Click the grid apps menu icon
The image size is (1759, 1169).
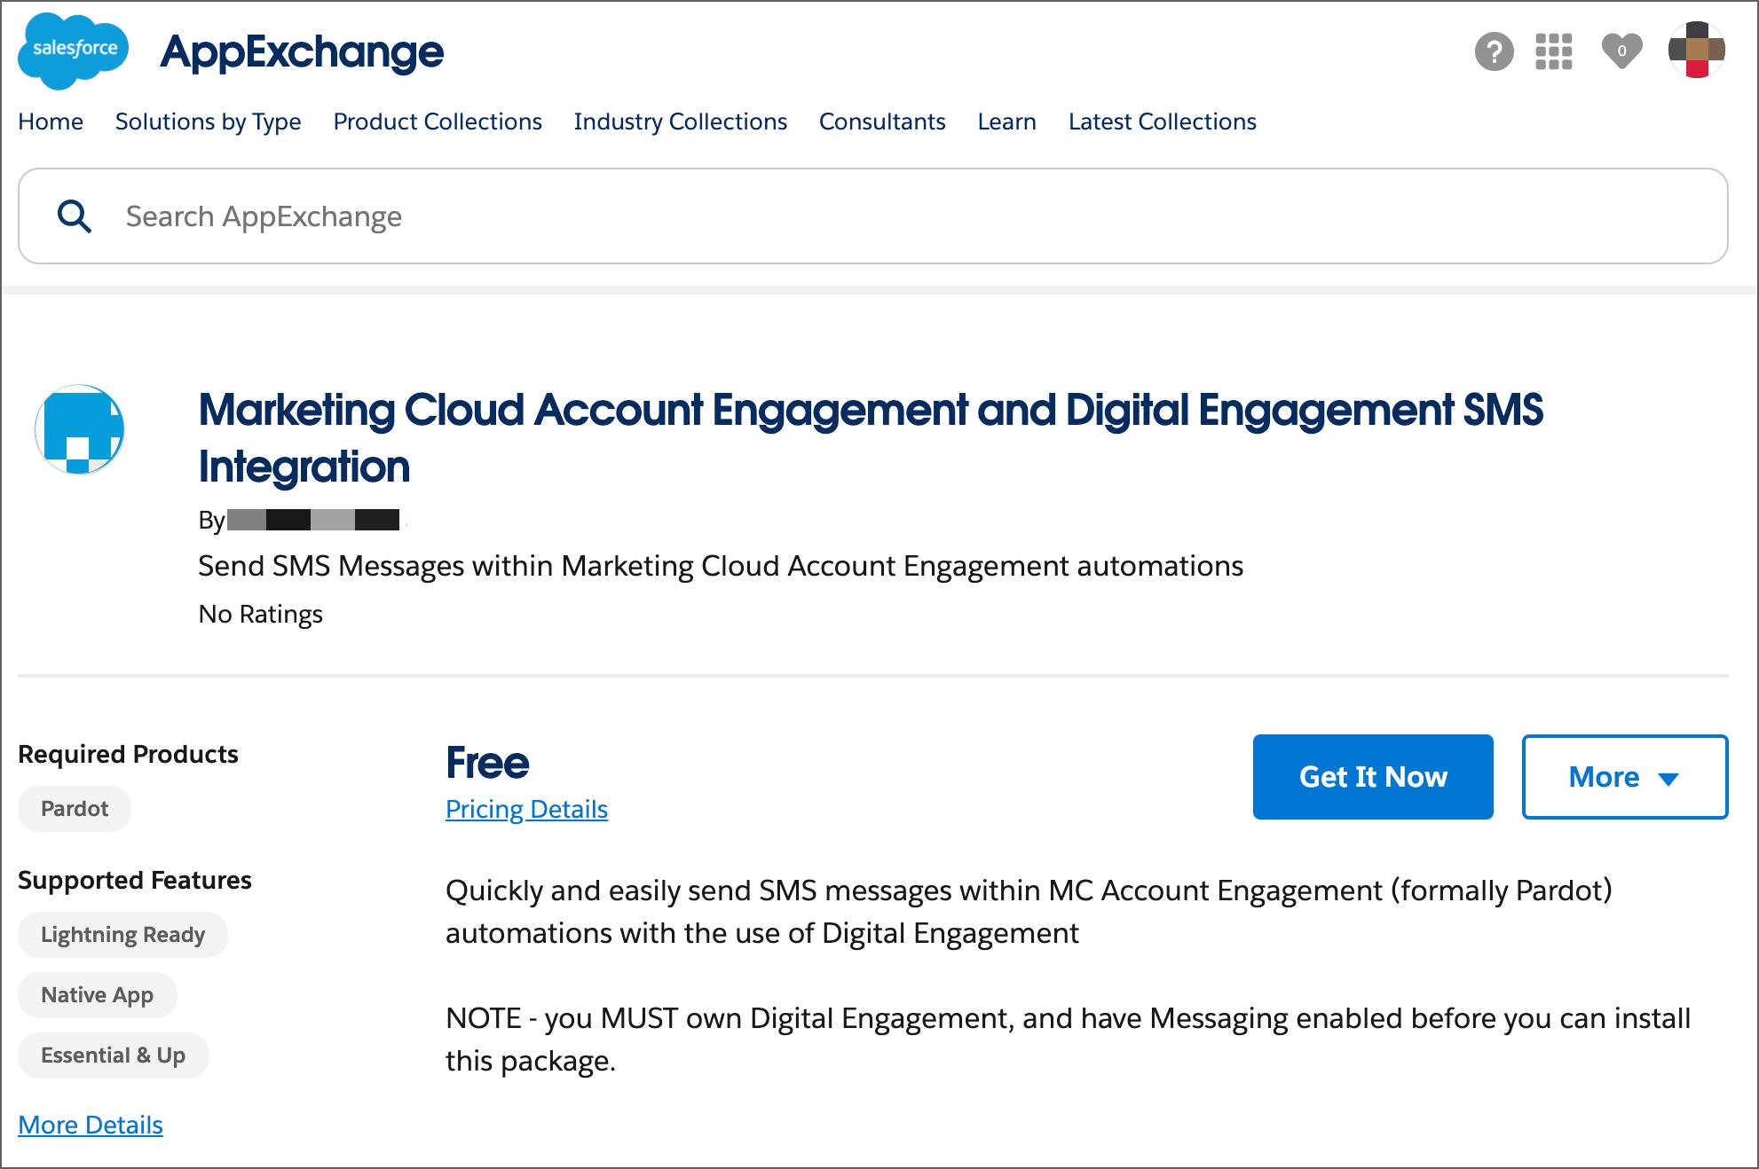point(1557,52)
